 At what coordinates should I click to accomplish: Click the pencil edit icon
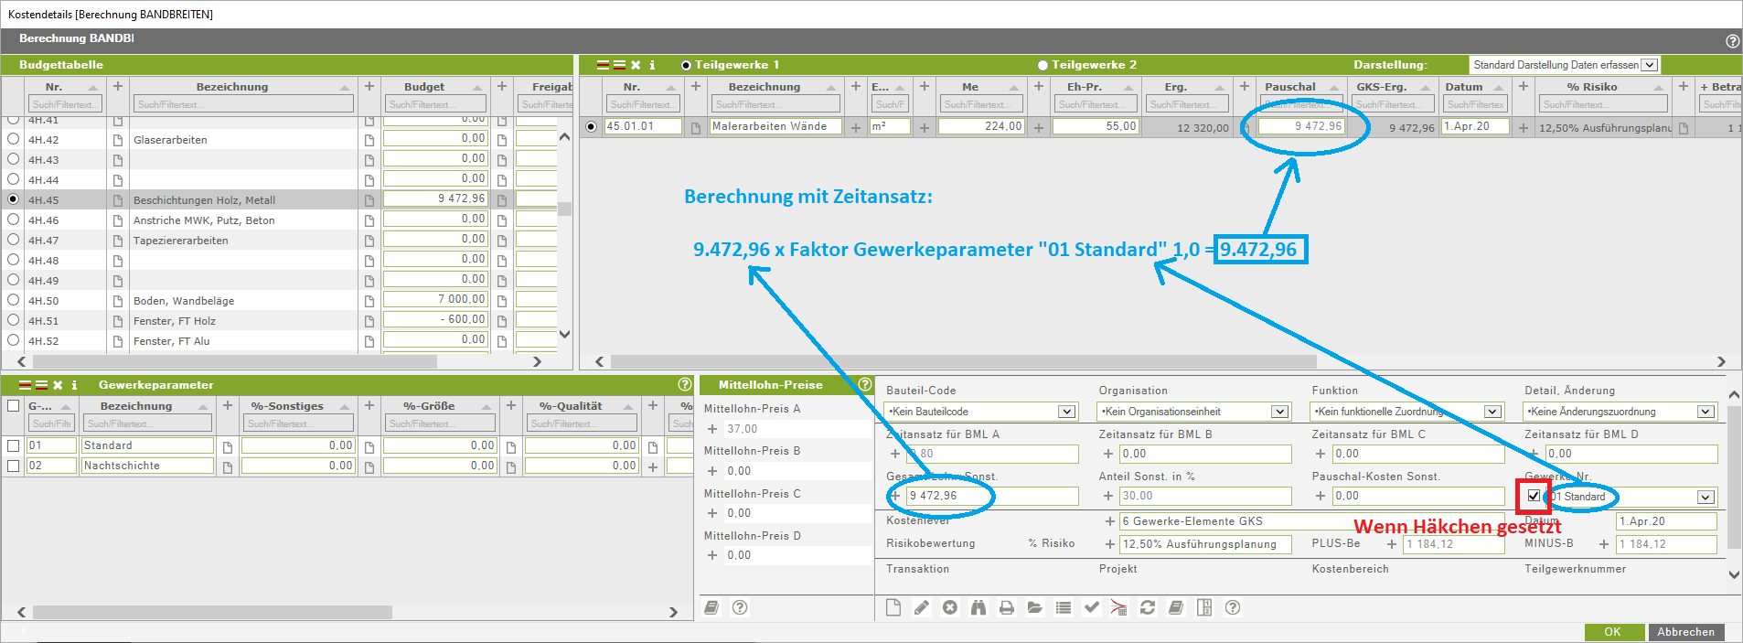(x=922, y=608)
